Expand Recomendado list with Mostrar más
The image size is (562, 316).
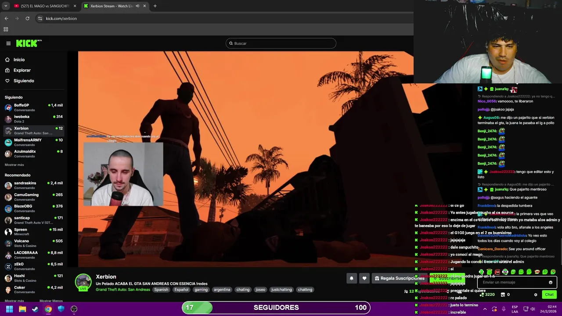tap(14, 301)
